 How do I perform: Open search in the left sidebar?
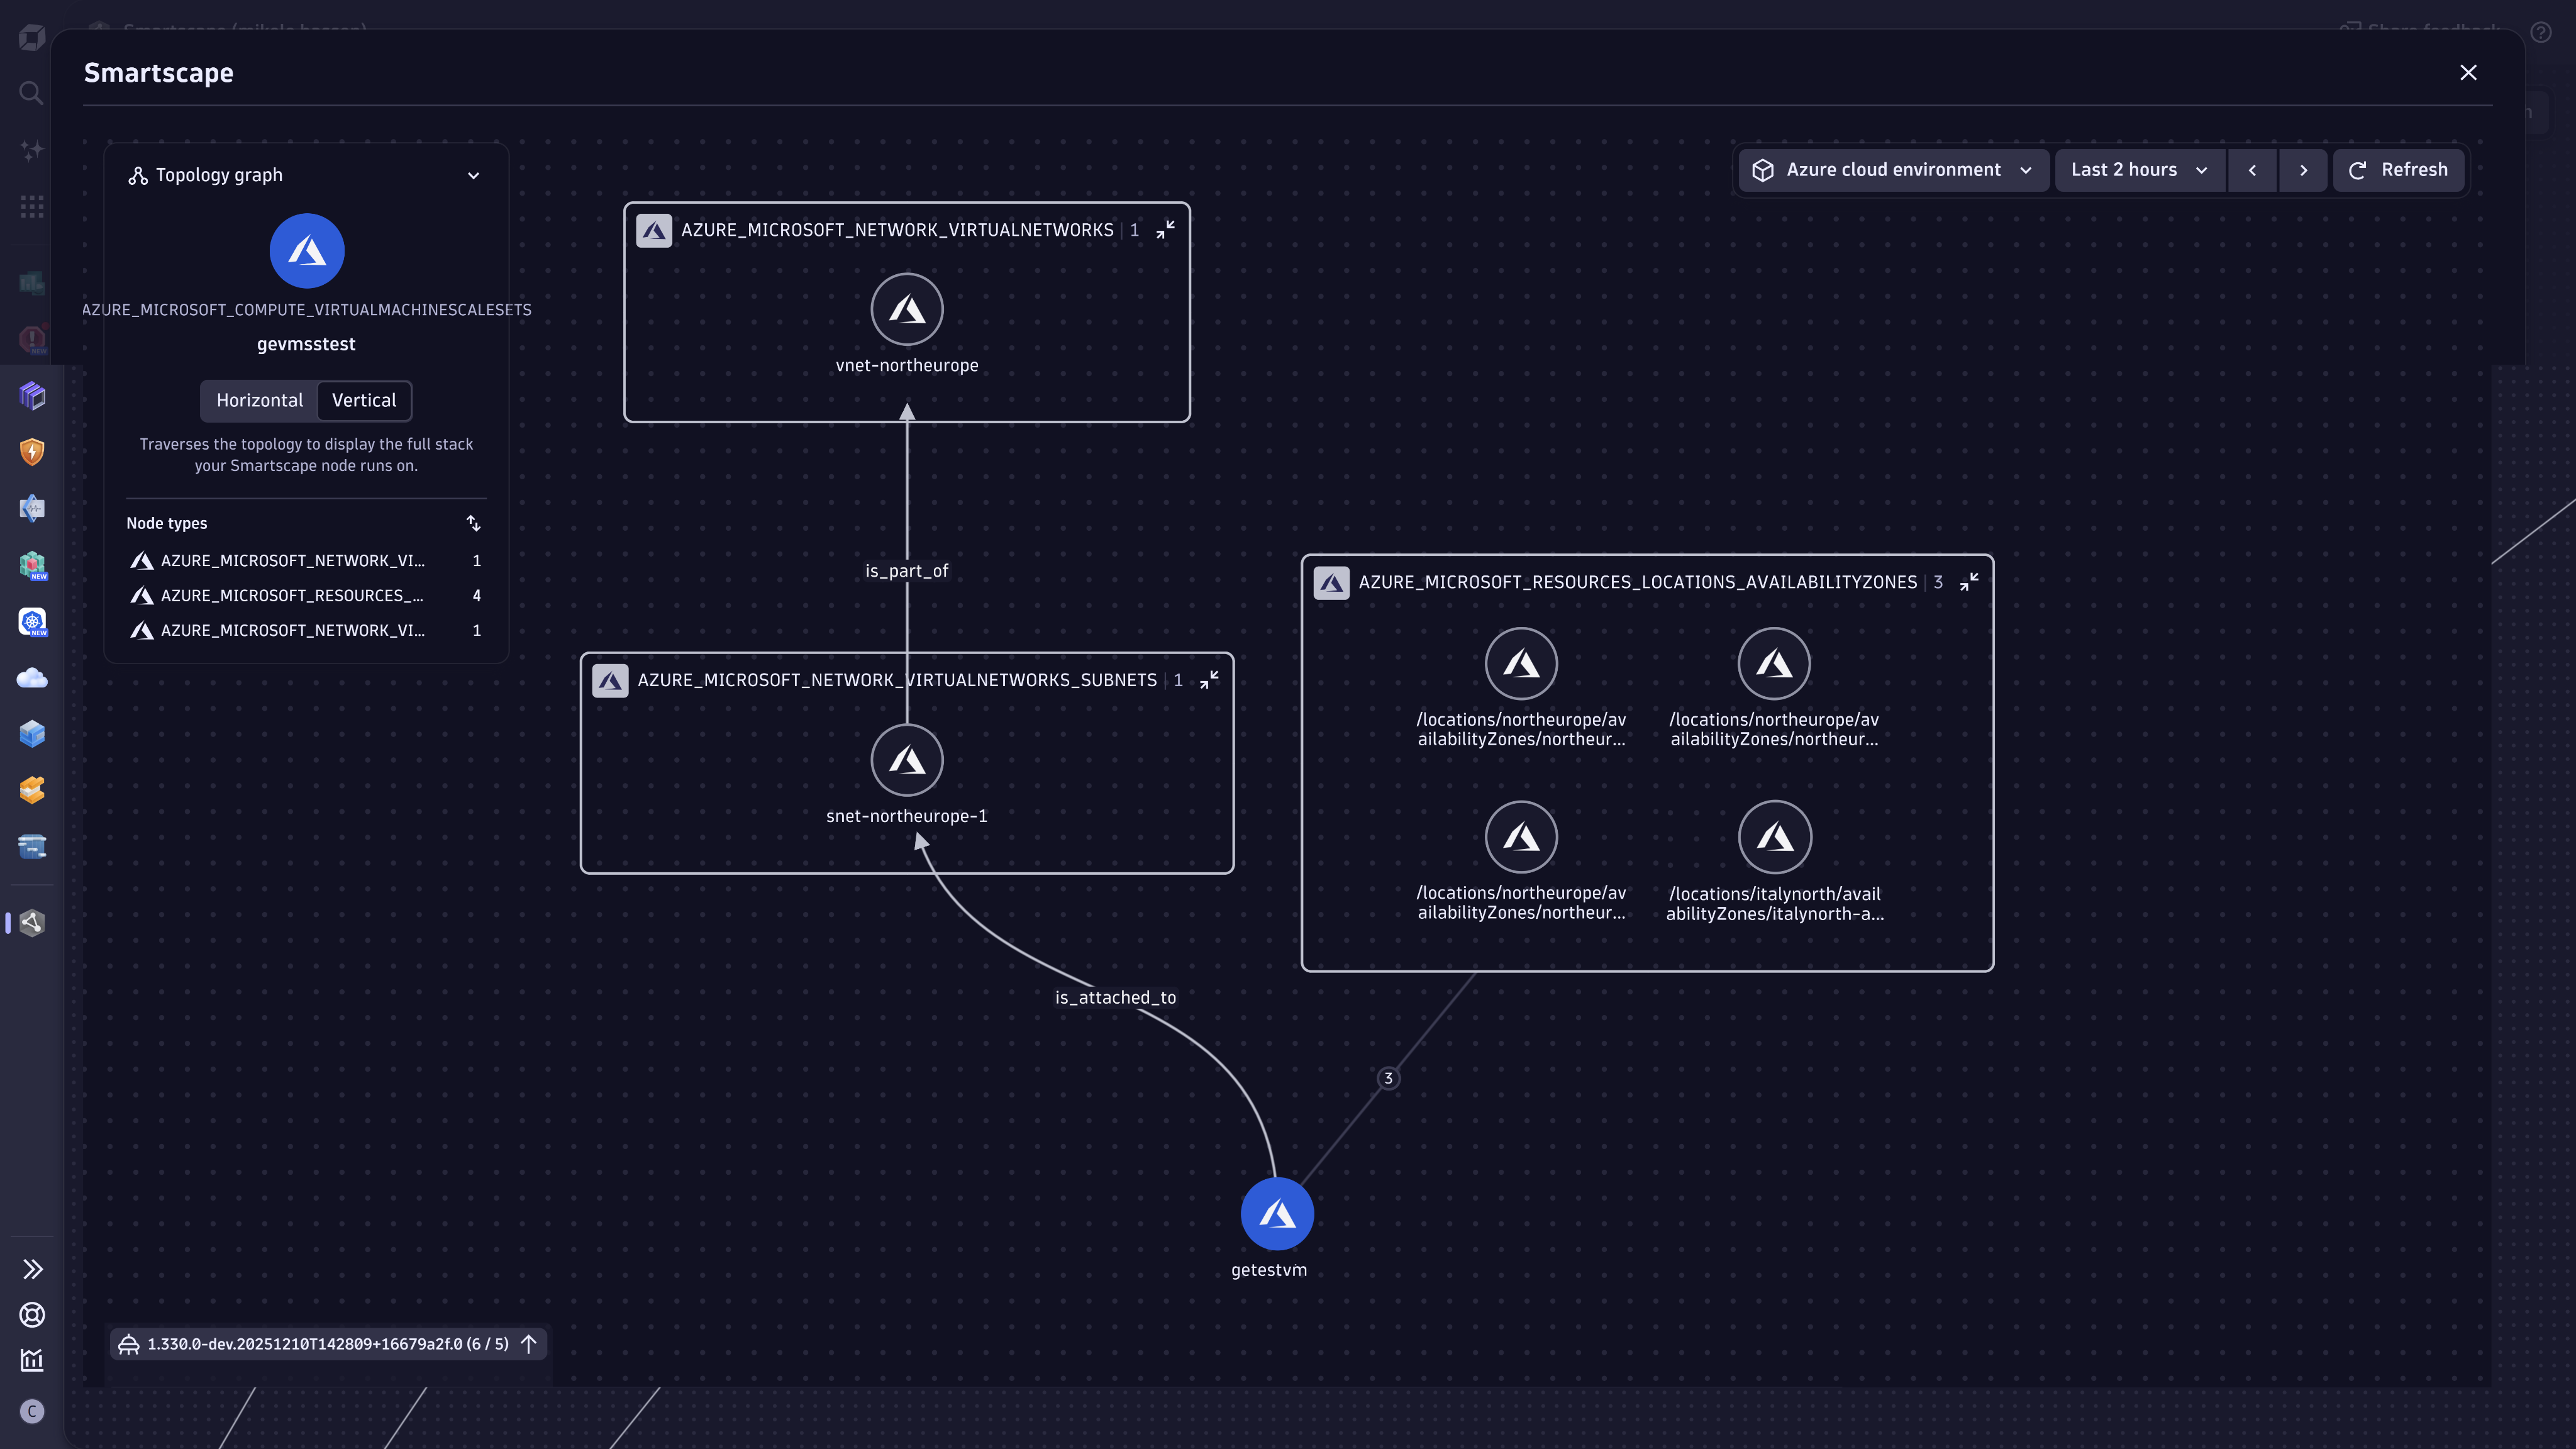tap(31, 93)
